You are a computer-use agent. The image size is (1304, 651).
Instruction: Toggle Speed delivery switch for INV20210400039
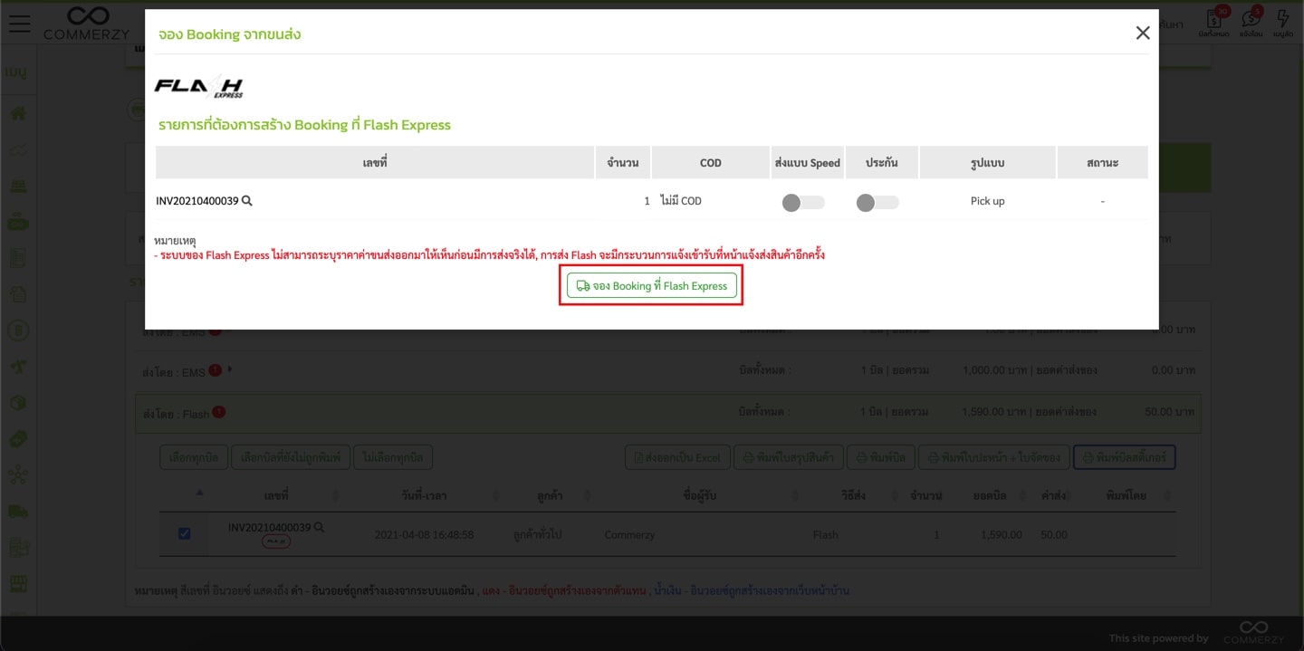(x=803, y=202)
